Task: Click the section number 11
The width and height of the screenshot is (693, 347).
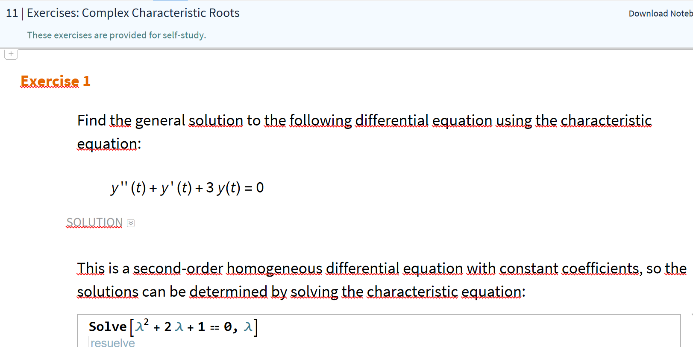Action: 12,13
